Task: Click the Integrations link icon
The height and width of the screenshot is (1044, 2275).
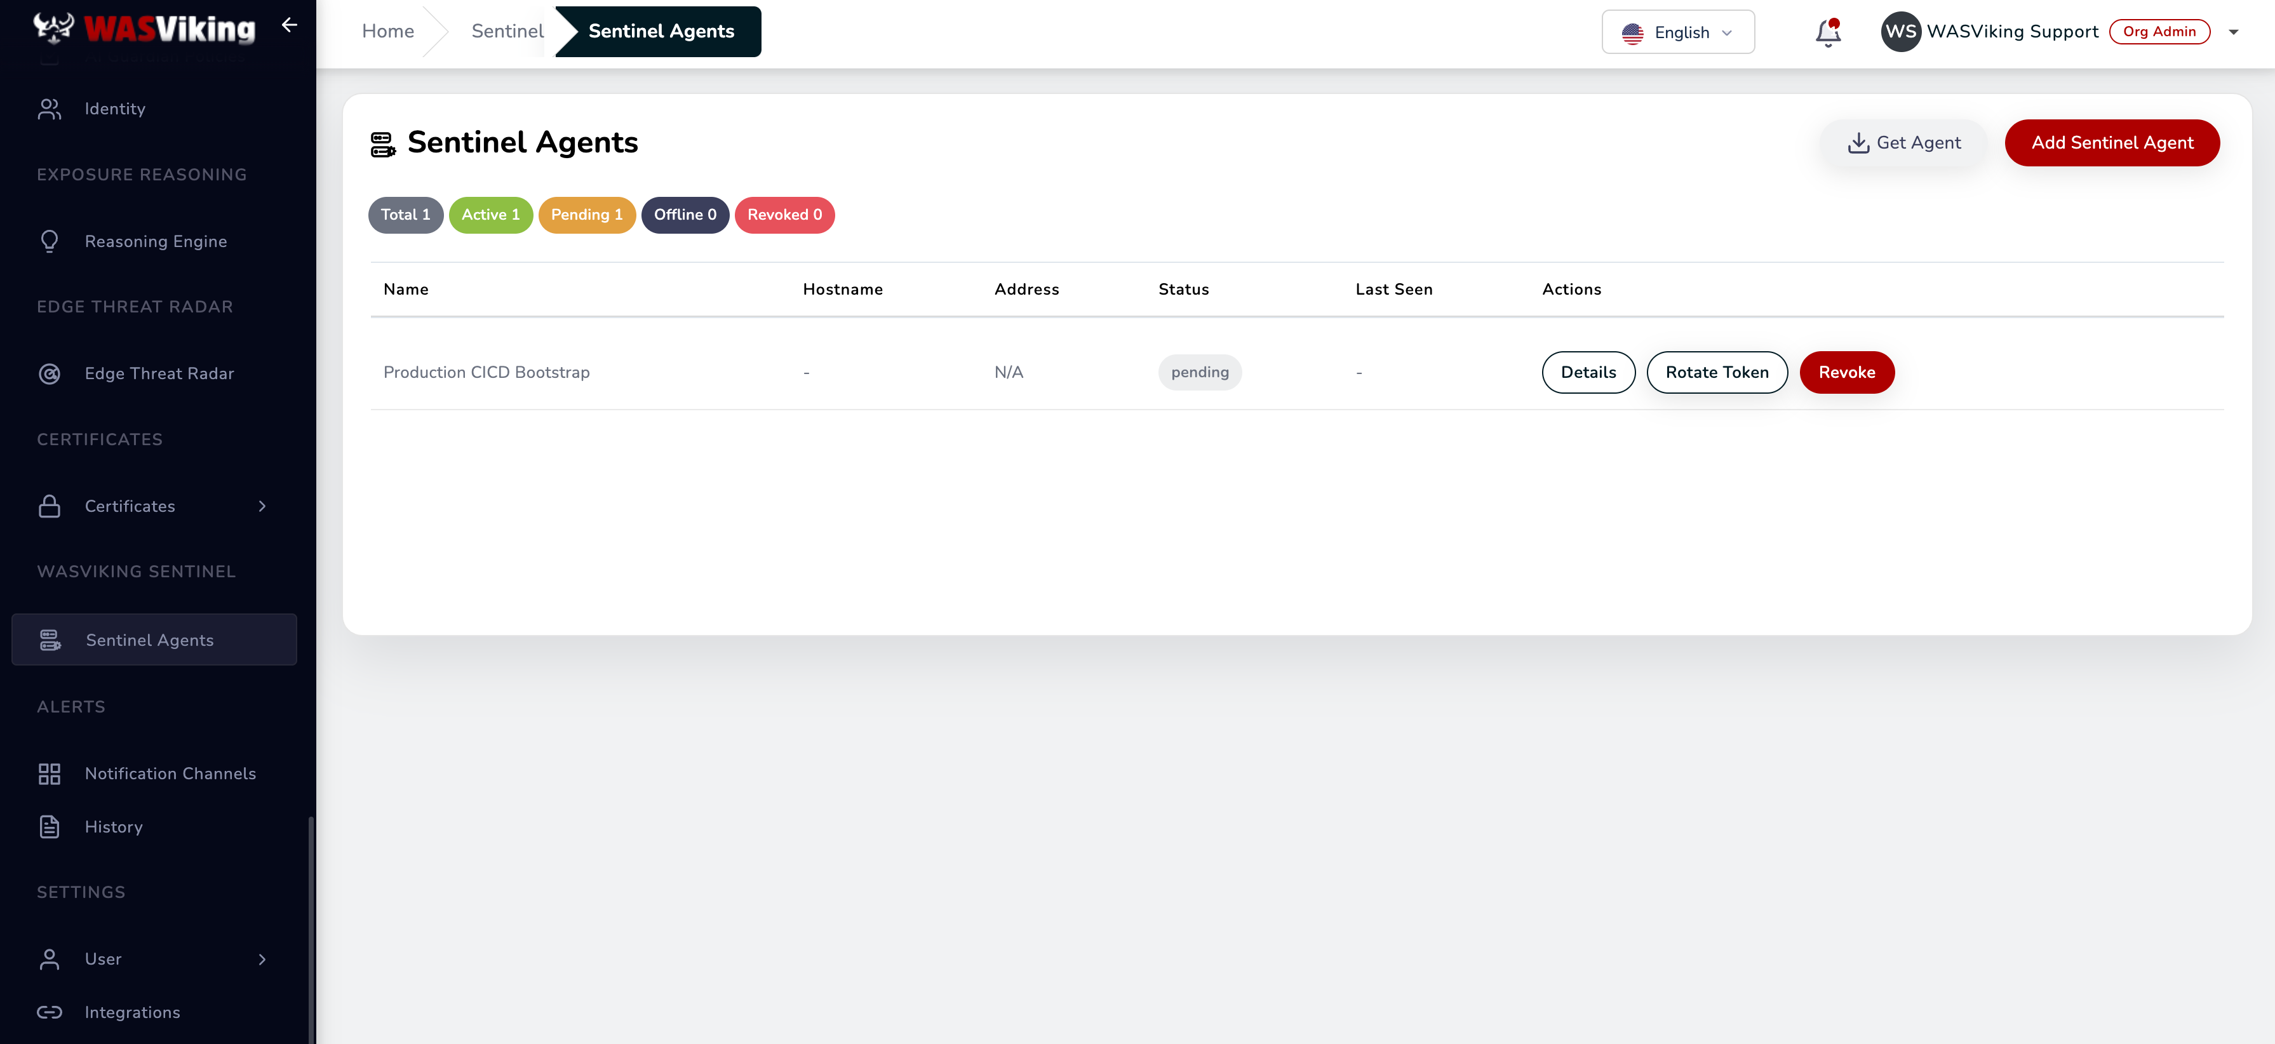Action: 50,1012
